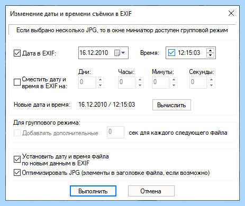Decrement the Дни spinner down arrow
245x206 pixels.
tap(100, 86)
